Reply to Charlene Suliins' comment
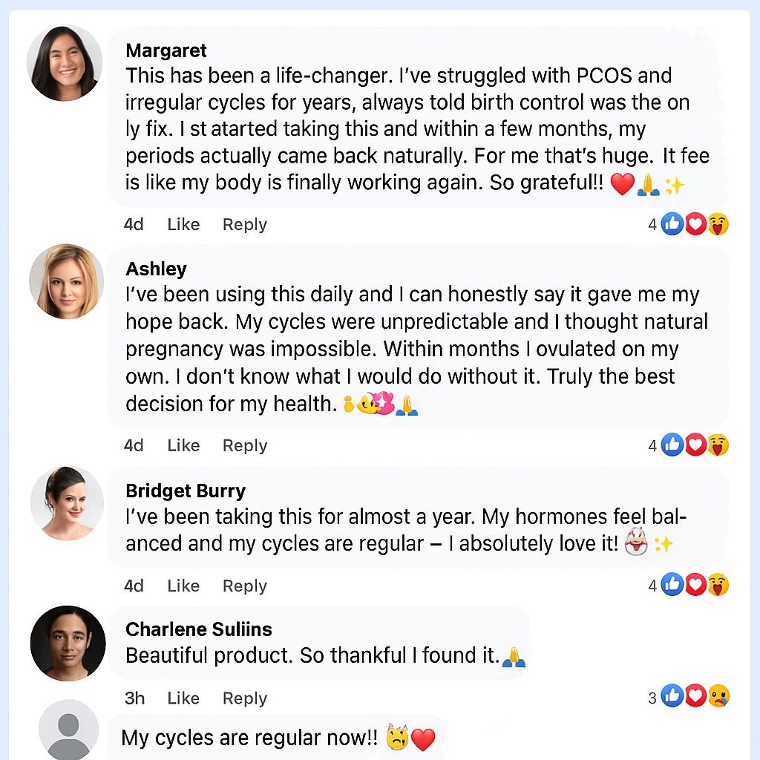Screen dimensions: 760x760 click(x=244, y=698)
